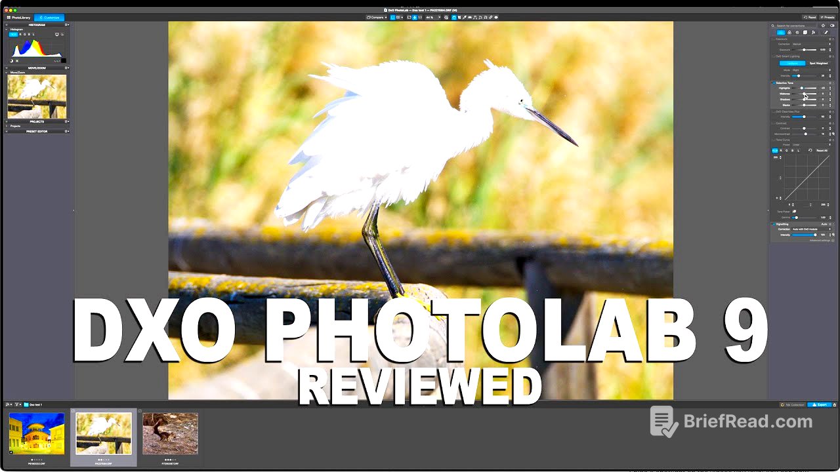Adjust the Microcontrast slider

click(804, 134)
